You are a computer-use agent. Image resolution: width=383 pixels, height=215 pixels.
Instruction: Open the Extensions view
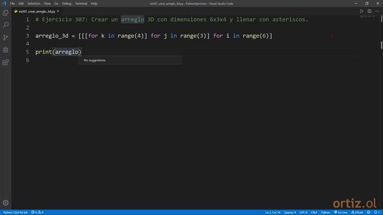click(5, 62)
